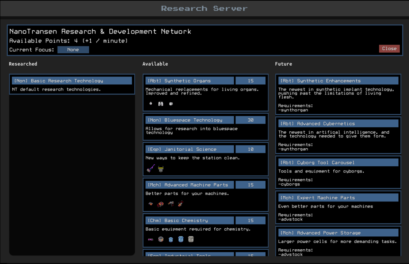This screenshot has height=264, width=409.
Task: Select the capacitor icon under Advanced Machine Parts
Action: click(x=150, y=203)
